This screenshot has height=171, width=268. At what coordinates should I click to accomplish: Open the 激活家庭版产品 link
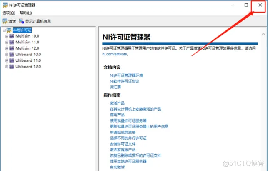pyautogui.click(x=123, y=150)
